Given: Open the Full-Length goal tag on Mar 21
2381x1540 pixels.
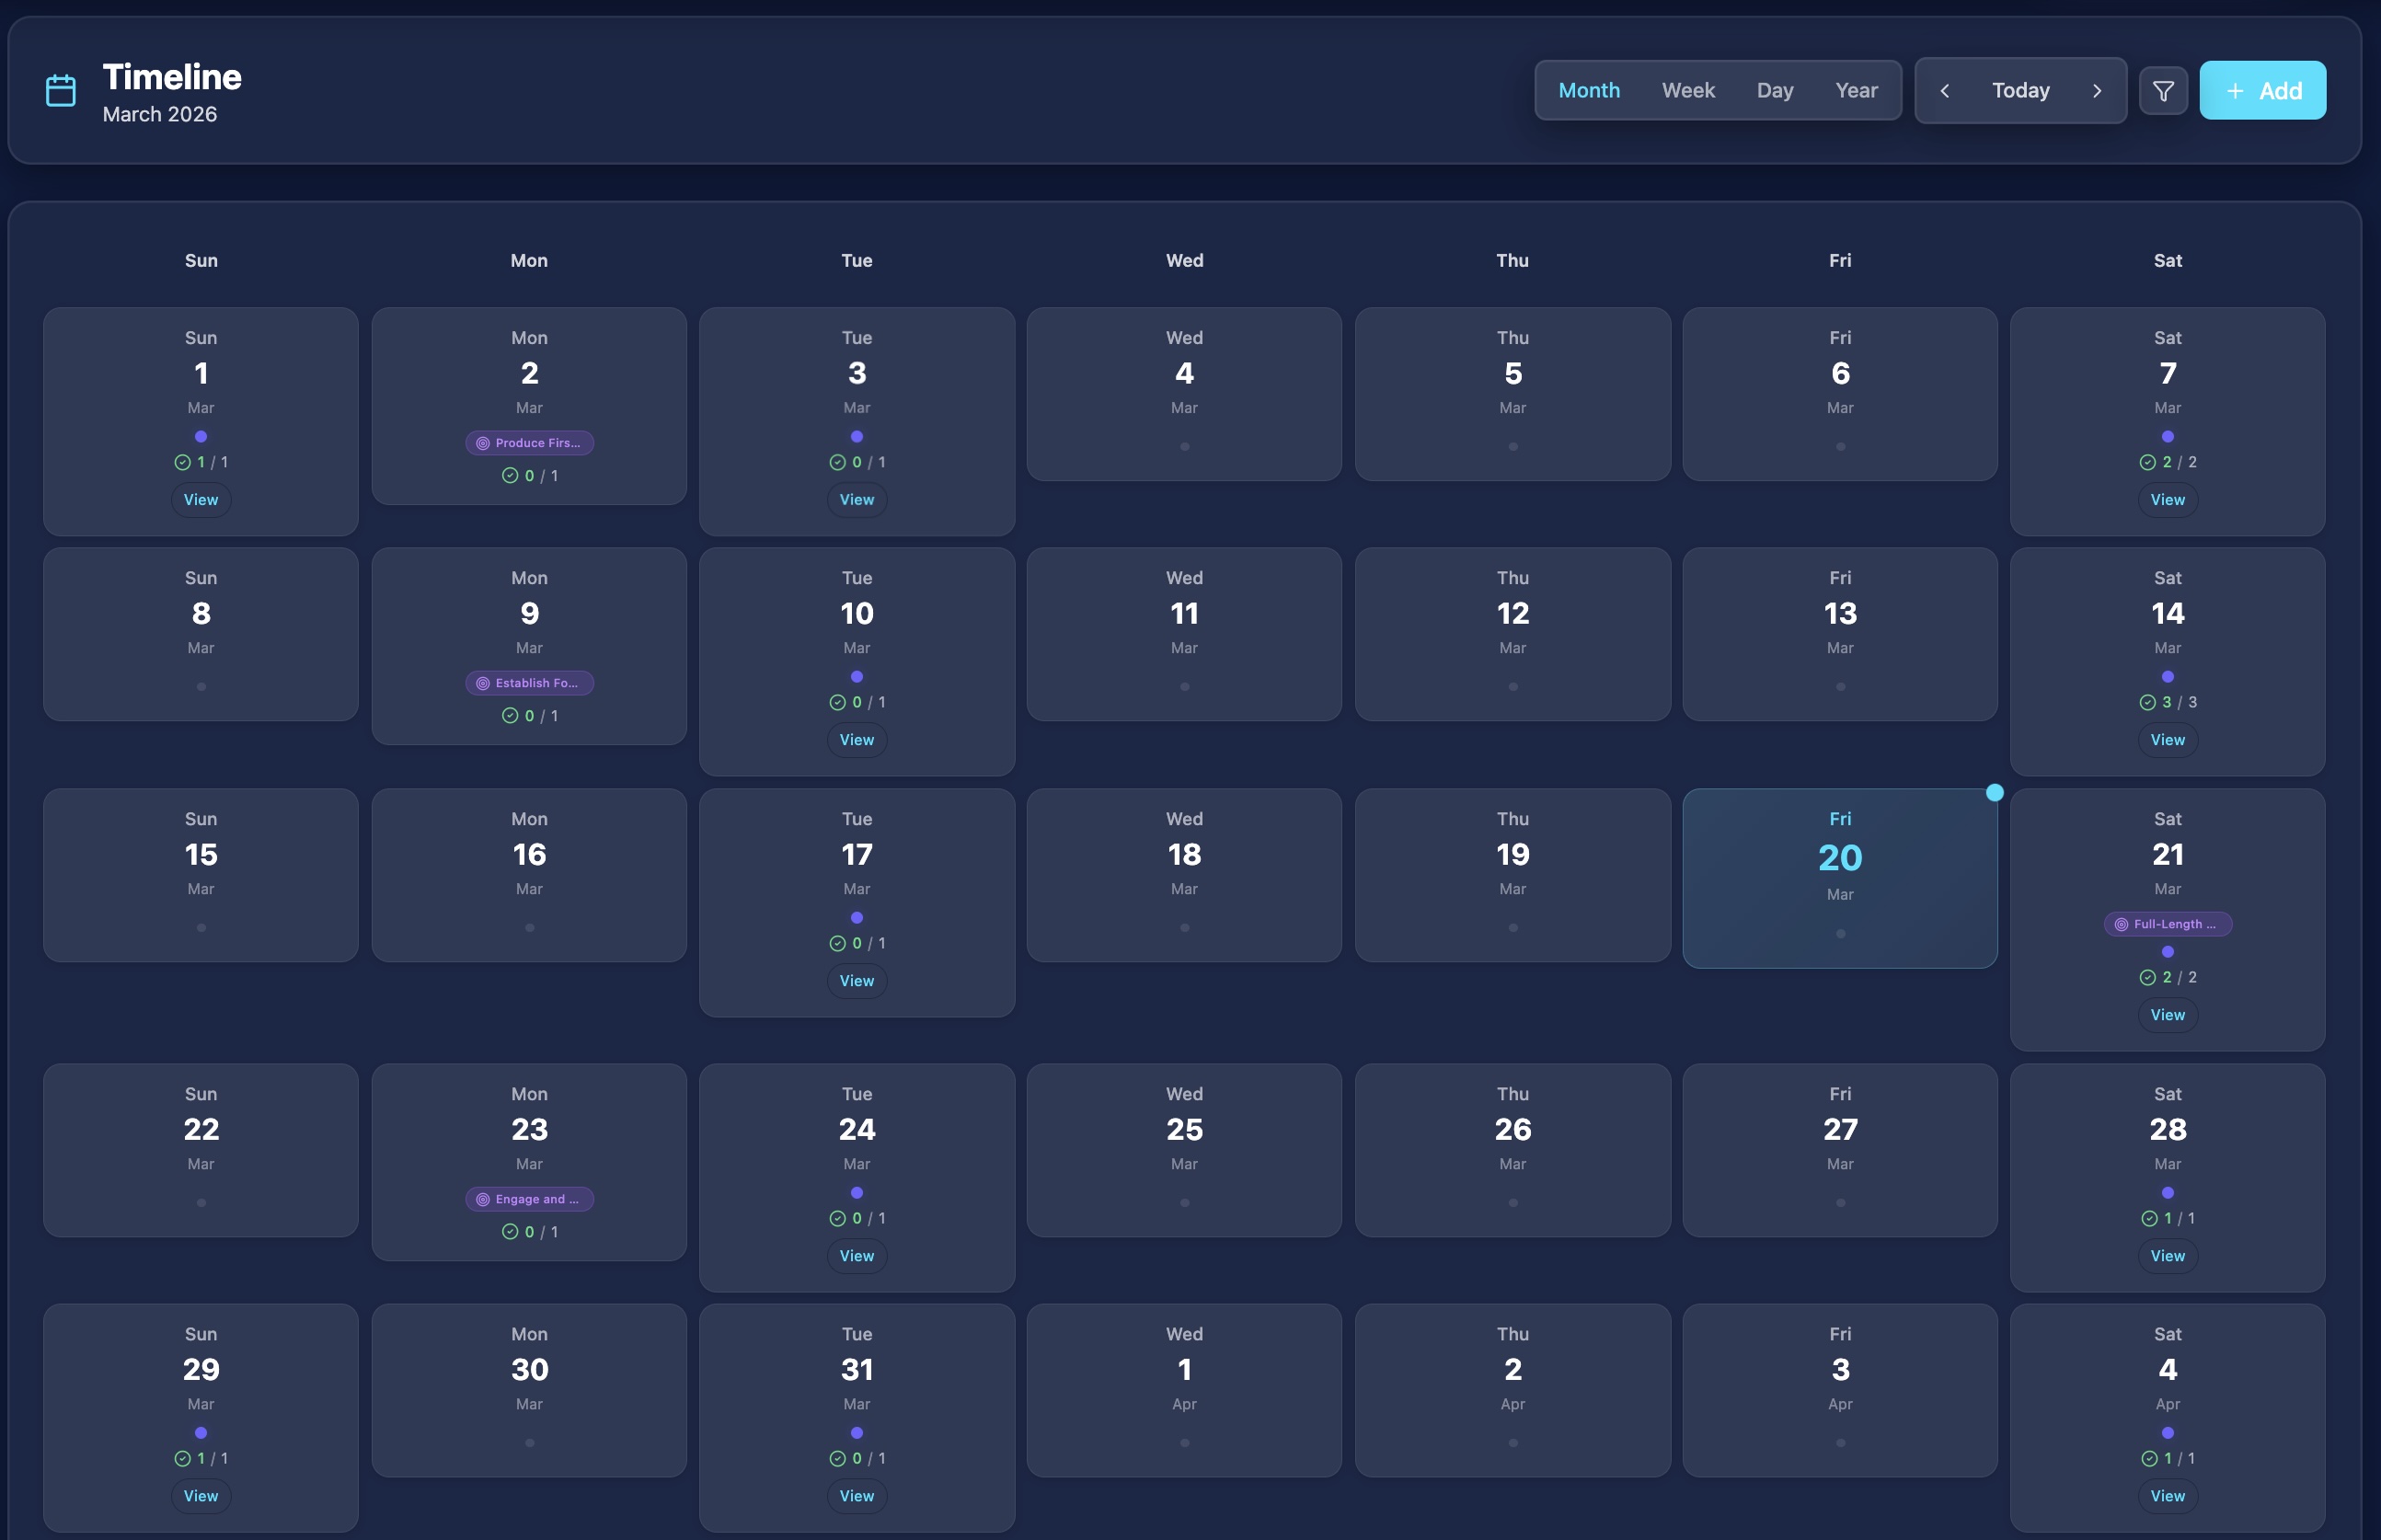Looking at the screenshot, I should pos(2167,924).
